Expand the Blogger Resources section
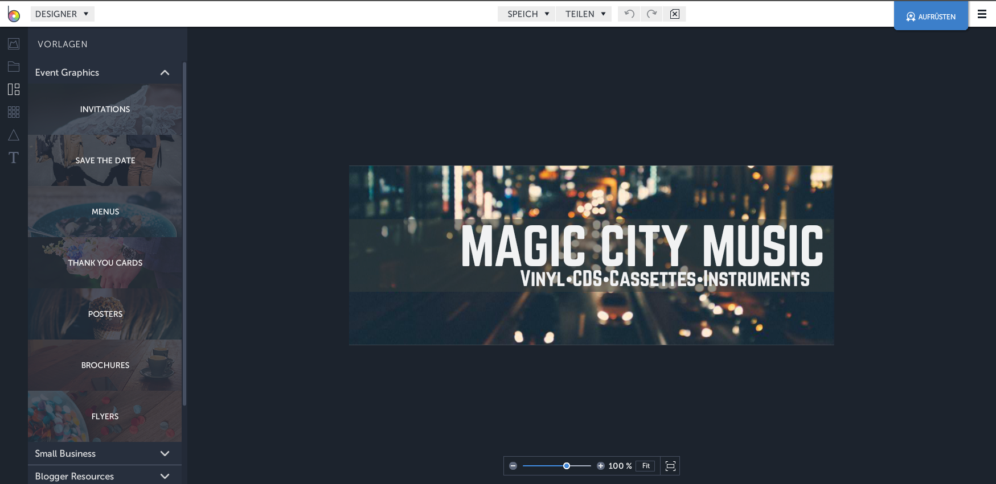Image resolution: width=996 pixels, height=484 pixels. (105, 475)
